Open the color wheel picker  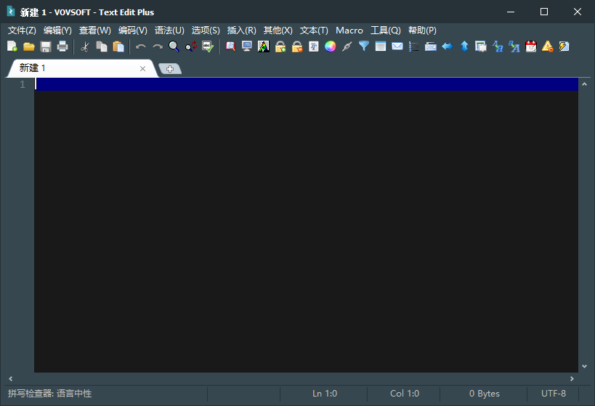[x=331, y=46]
